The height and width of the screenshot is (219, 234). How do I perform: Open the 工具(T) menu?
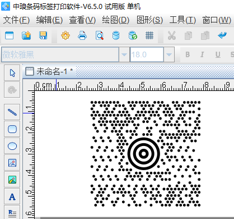182,20
